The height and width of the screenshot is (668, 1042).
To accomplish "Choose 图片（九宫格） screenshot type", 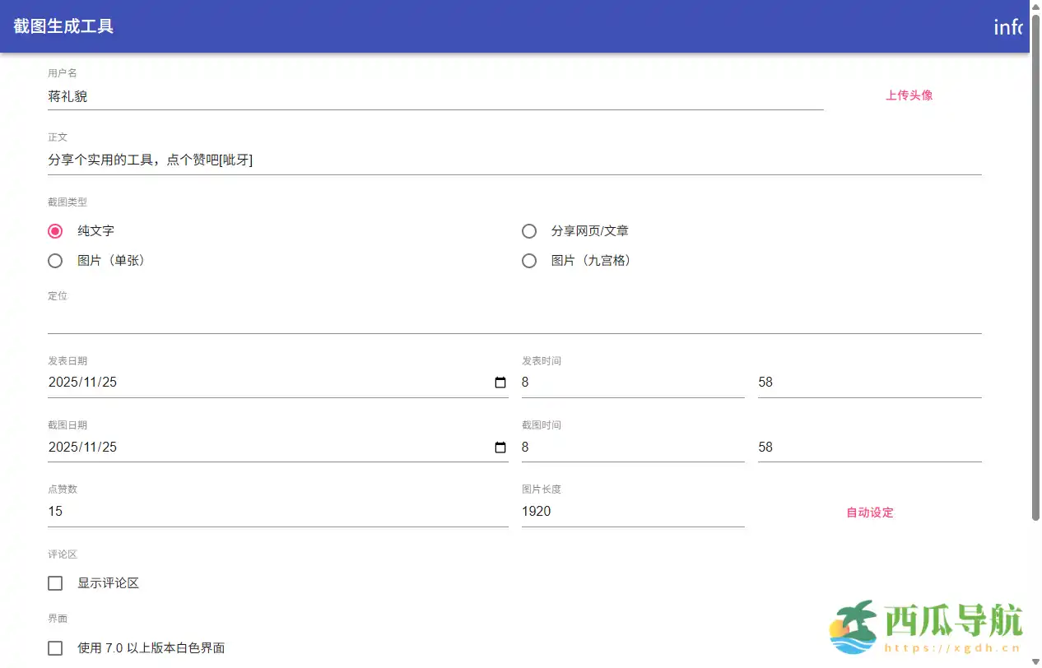I will tap(529, 261).
